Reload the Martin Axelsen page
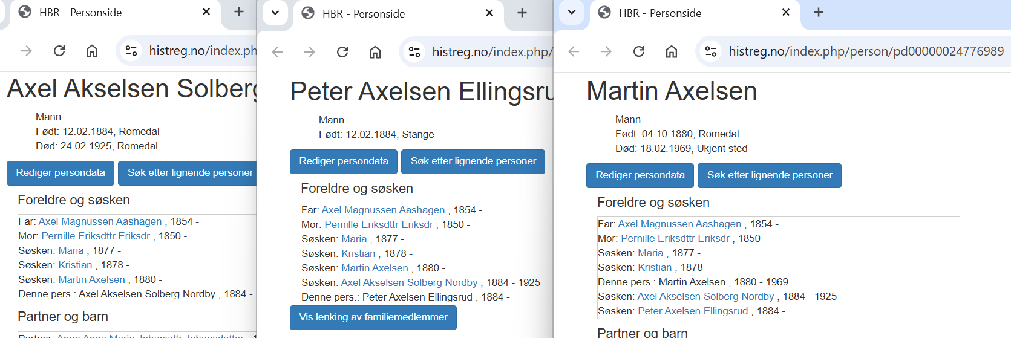The image size is (1011, 338). click(x=639, y=51)
